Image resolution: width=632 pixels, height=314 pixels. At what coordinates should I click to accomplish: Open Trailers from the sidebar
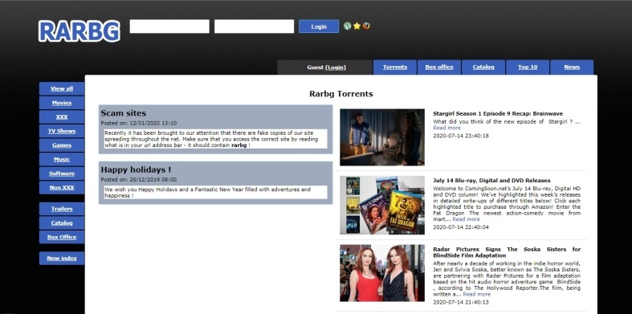62,209
